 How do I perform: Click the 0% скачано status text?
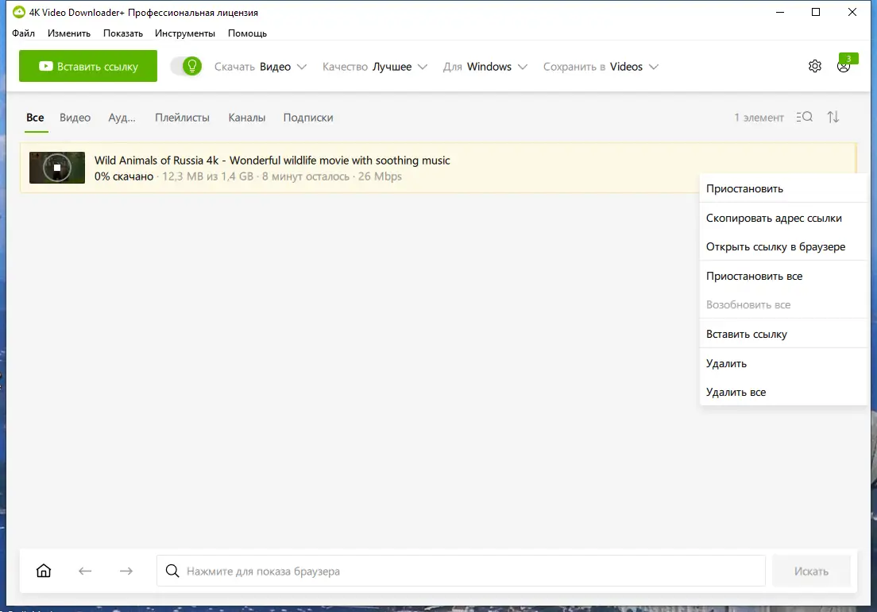click(x=124, y=176)
